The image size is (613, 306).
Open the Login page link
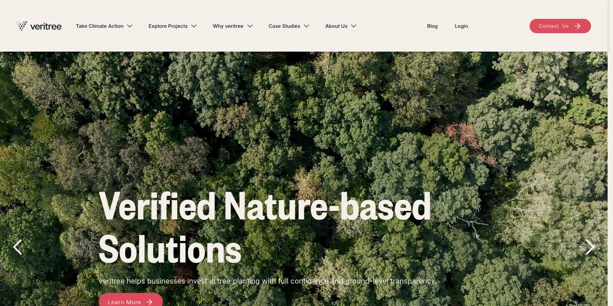461,26
